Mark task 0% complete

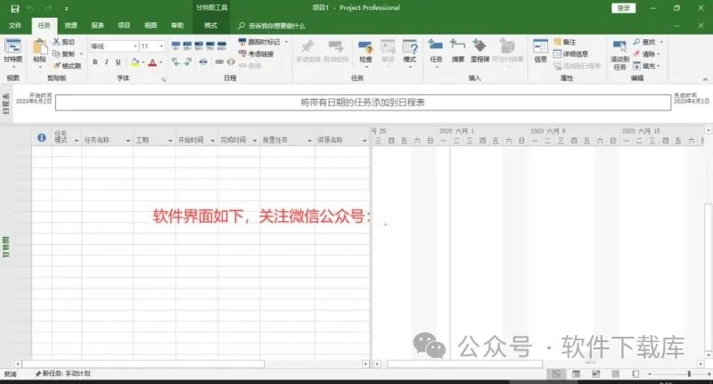[176, 45]
